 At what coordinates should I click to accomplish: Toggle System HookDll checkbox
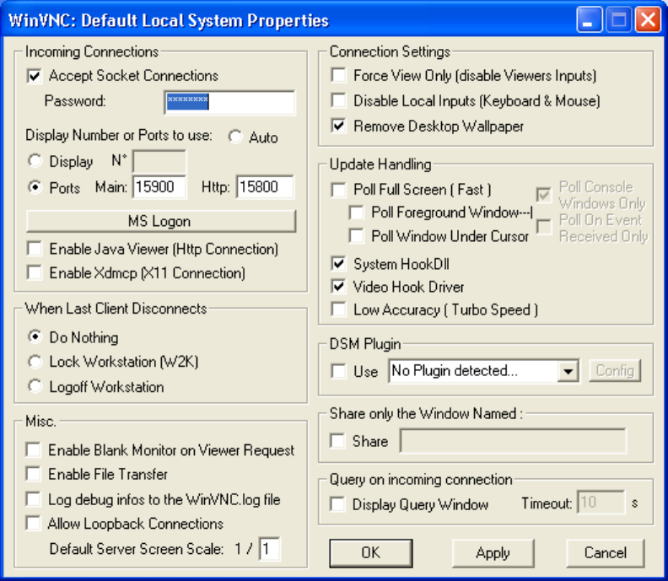point(339,264)
